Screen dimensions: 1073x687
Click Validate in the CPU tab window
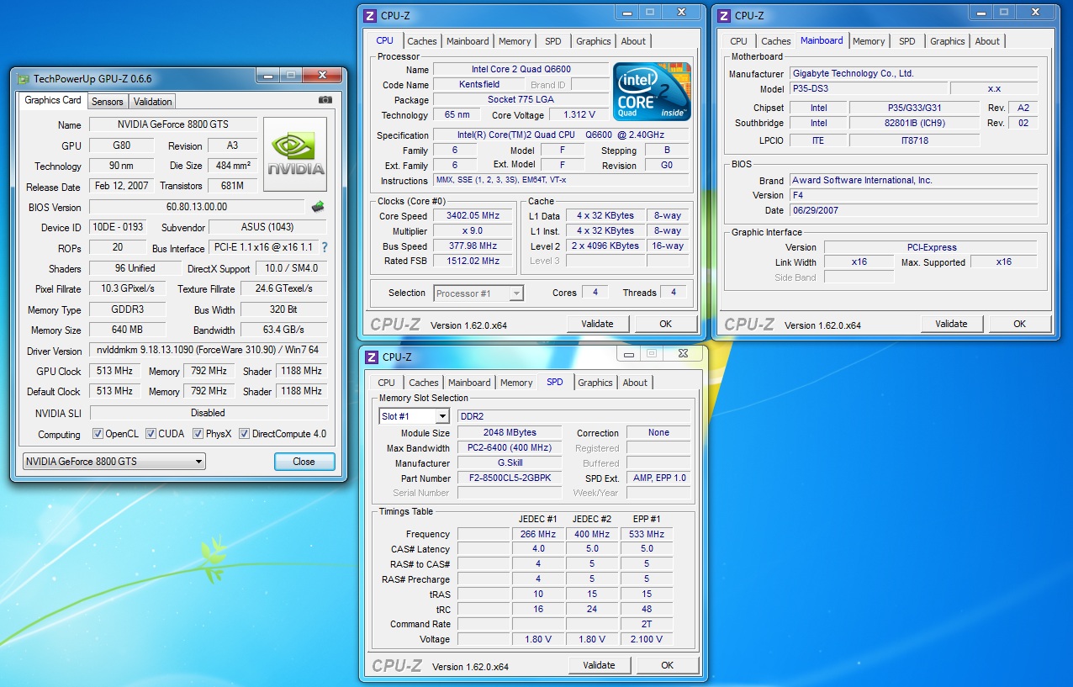point(598,324)
